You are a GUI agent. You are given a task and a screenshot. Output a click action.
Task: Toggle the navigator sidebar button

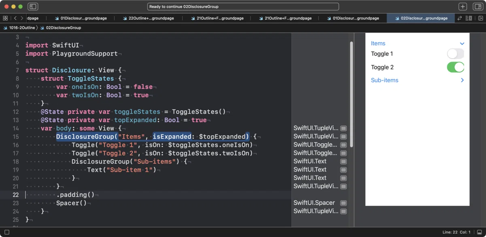[33, 6]
